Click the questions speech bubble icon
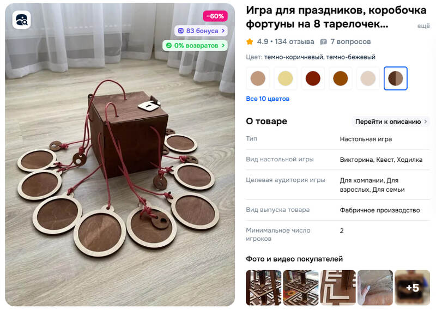Image resolution: width=436 pixels, height=310 pixels. [x=323, y=42]
